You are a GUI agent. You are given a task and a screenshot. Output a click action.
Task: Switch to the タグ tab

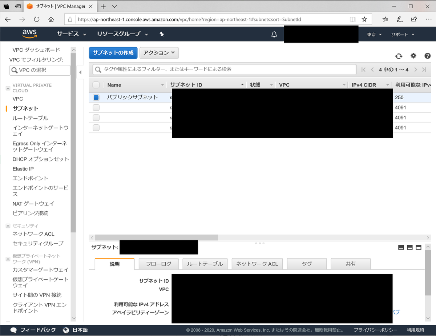coord(307,264)
